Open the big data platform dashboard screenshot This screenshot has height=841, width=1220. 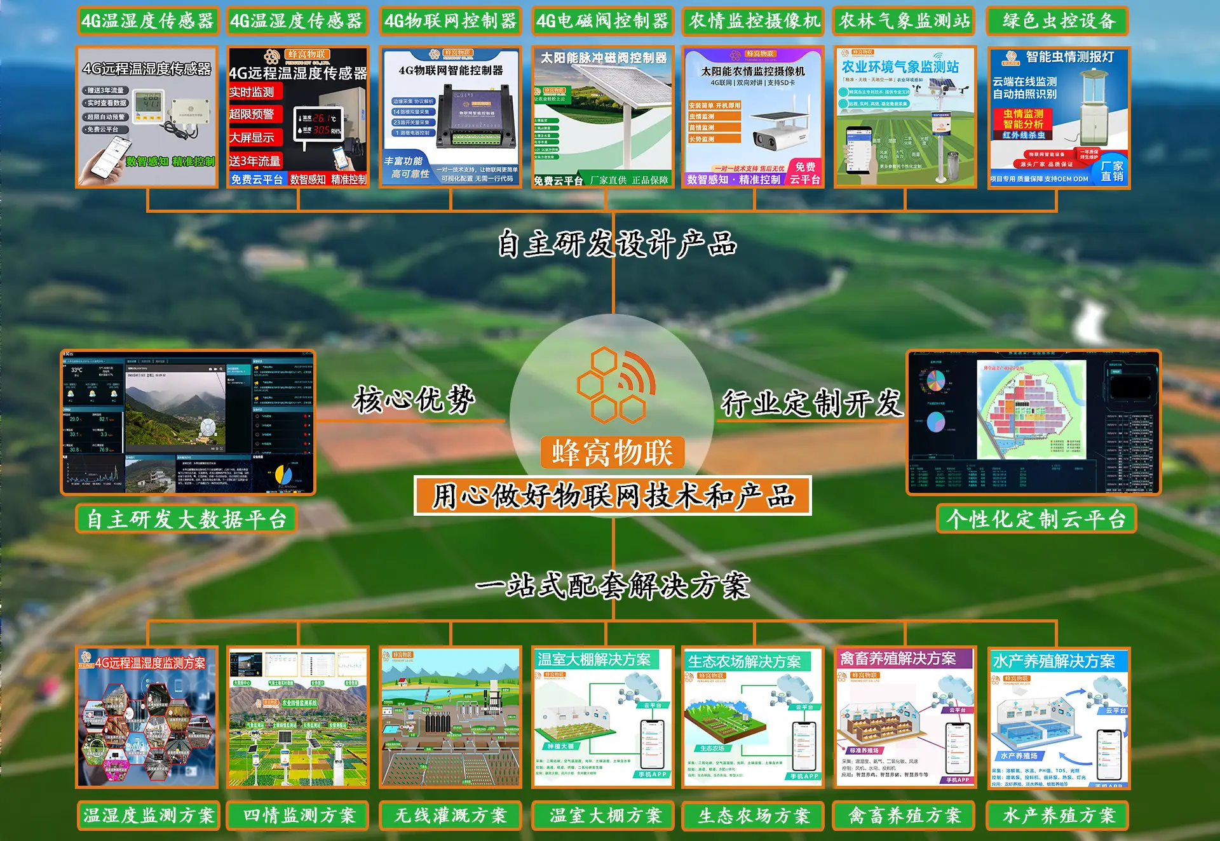(x=188, y=422)
